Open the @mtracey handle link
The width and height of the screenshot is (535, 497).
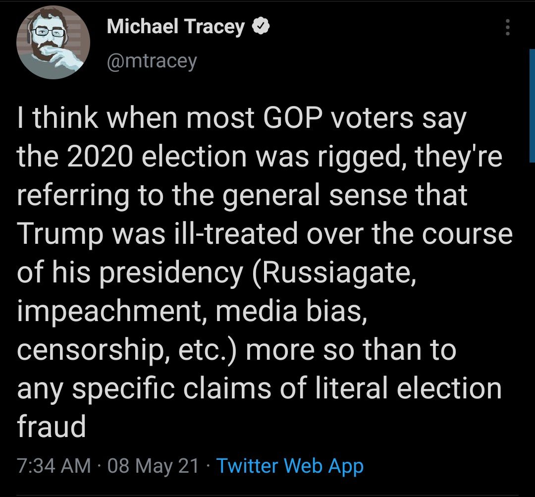[152, 61]
